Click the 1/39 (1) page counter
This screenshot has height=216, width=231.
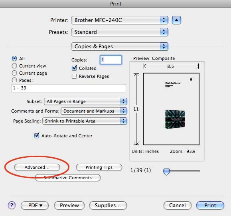pos(140,170)
